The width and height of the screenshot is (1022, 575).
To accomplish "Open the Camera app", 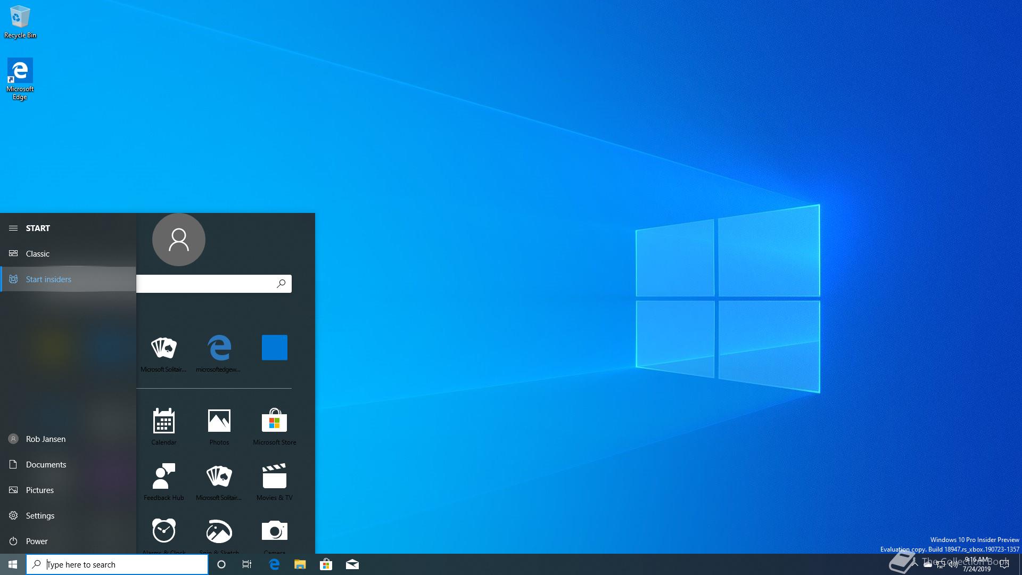I will 275,536.
